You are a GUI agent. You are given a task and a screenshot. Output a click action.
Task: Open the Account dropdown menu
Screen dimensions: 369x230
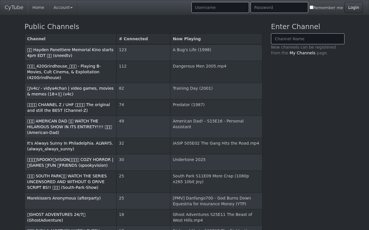point(63,7)
